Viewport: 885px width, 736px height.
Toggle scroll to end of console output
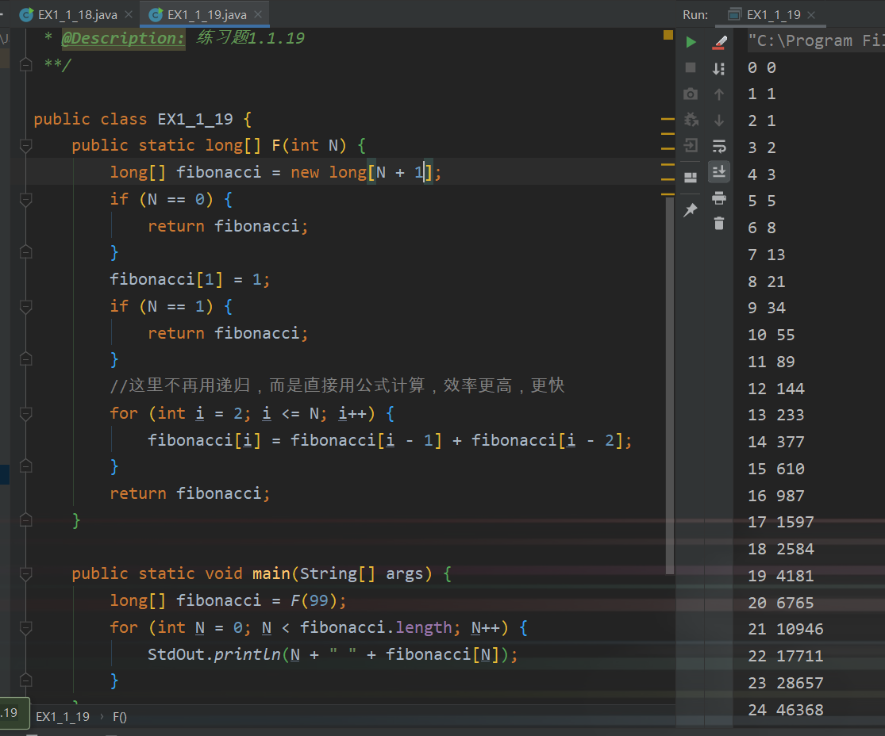click(719, 171)
